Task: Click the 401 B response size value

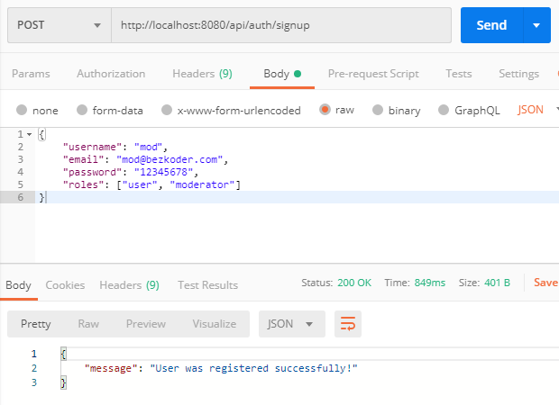Action: point(497,283)
